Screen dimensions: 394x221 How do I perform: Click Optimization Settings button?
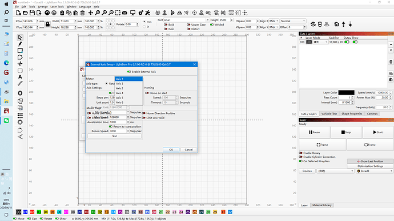(x=370, y=166)
